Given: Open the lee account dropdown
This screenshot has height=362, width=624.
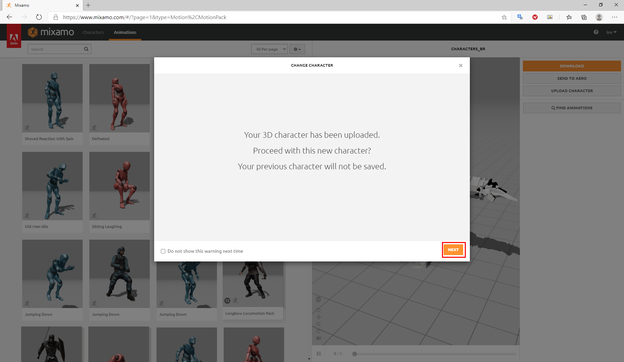Looking at the screenshot, I should pyautogui.click(x=611, y=32).
